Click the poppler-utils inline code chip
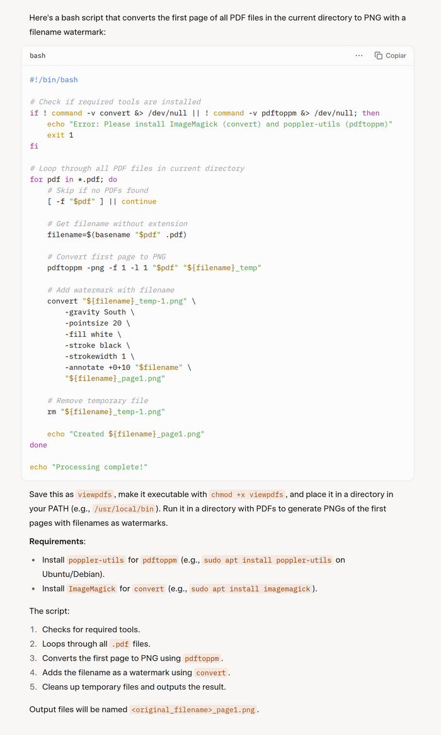This screenshot has height=735, width=441. 96,561
